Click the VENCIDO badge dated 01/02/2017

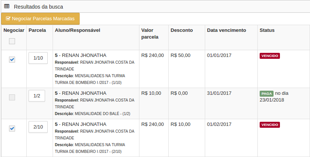click(x=270, y=125)
